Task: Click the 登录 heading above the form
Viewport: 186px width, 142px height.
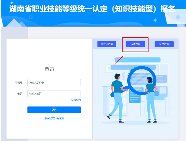Action: (49, 69)
